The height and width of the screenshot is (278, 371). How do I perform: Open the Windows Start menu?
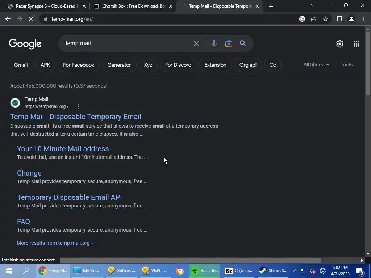(x=9, y=271)
